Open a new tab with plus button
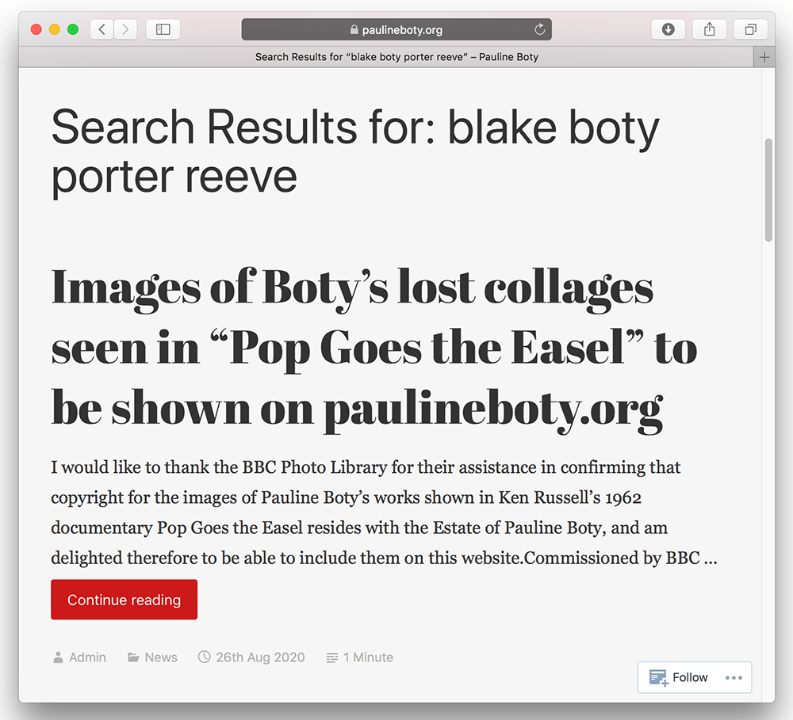The image size is (793, 720). pos(764,57)
